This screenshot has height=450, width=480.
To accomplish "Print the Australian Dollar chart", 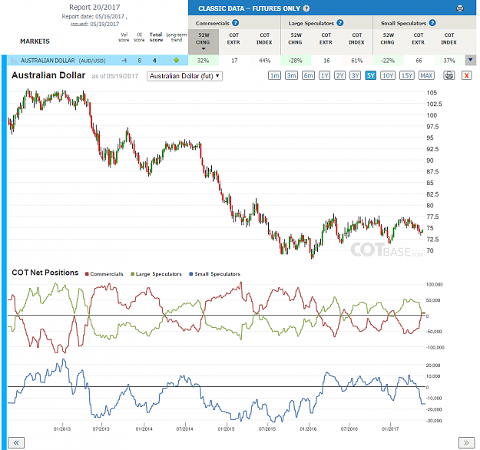I will pos(449,75).
